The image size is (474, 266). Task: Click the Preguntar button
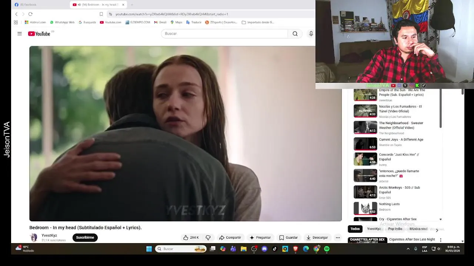pyautogui.click(x=260, y=238)
